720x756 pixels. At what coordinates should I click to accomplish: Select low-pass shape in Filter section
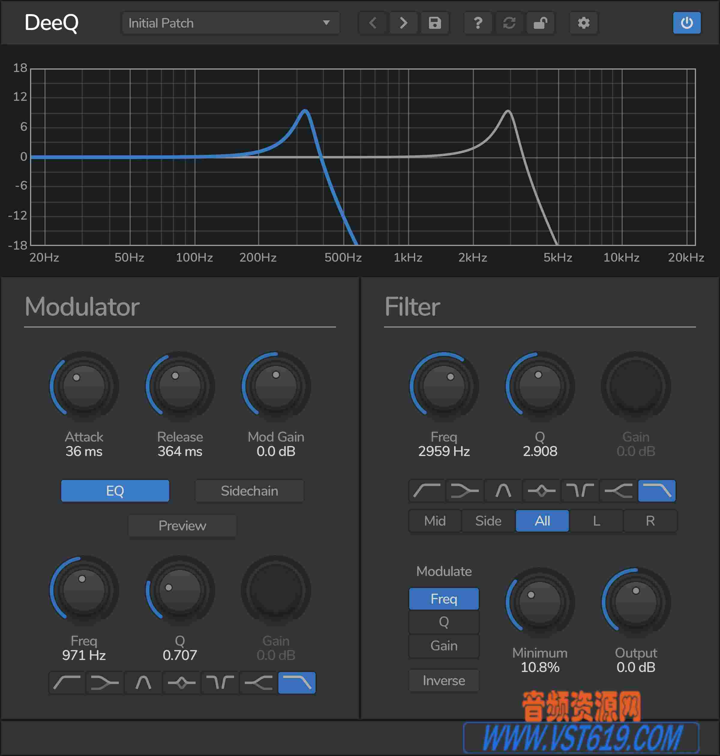(x=657, y=490)
